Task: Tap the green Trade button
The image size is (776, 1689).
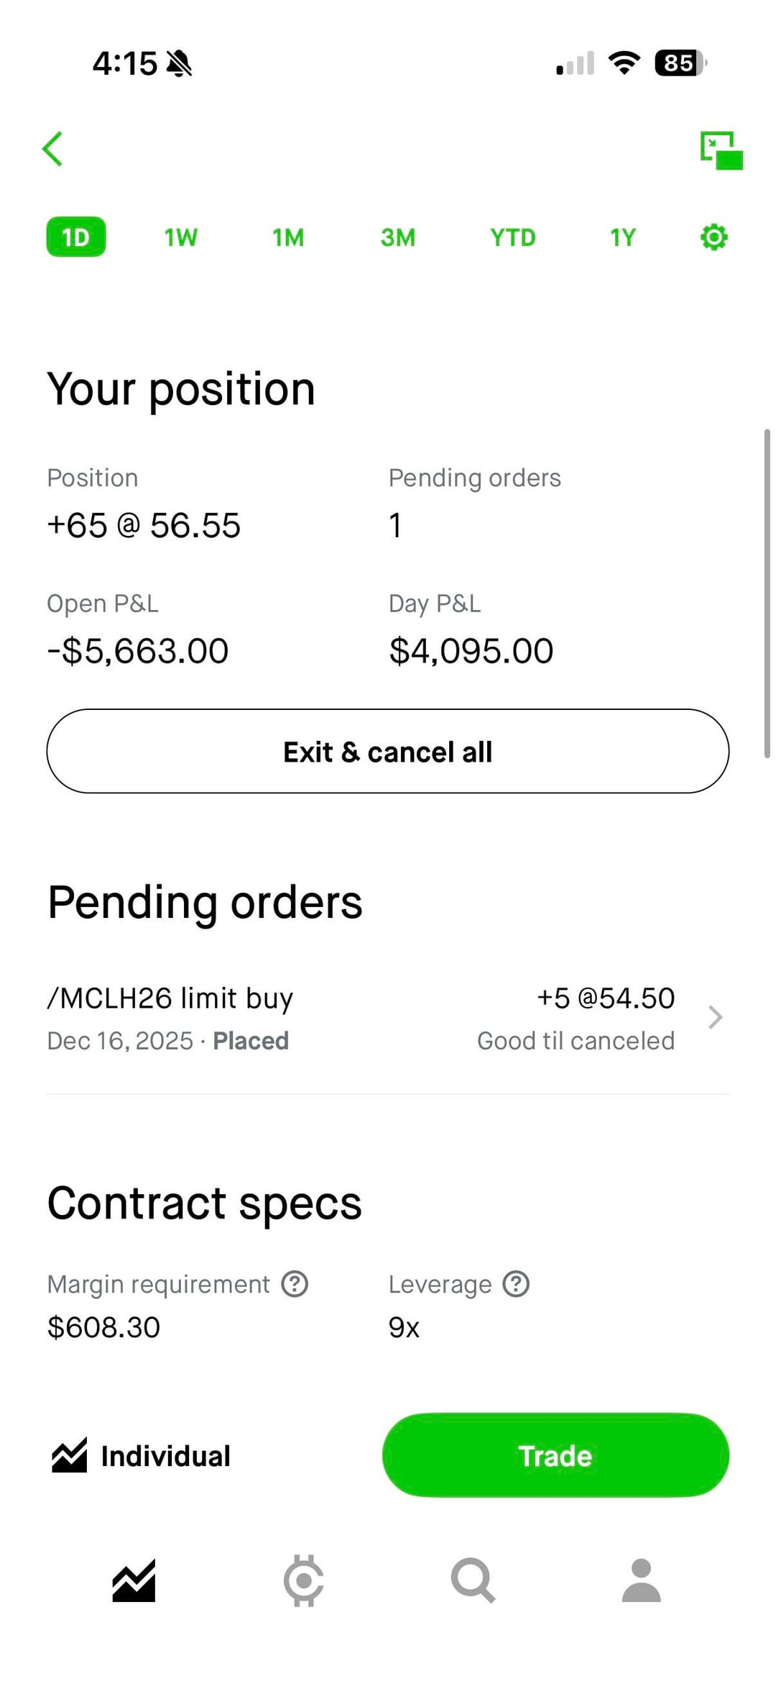Action: (x=555, y=1456)
